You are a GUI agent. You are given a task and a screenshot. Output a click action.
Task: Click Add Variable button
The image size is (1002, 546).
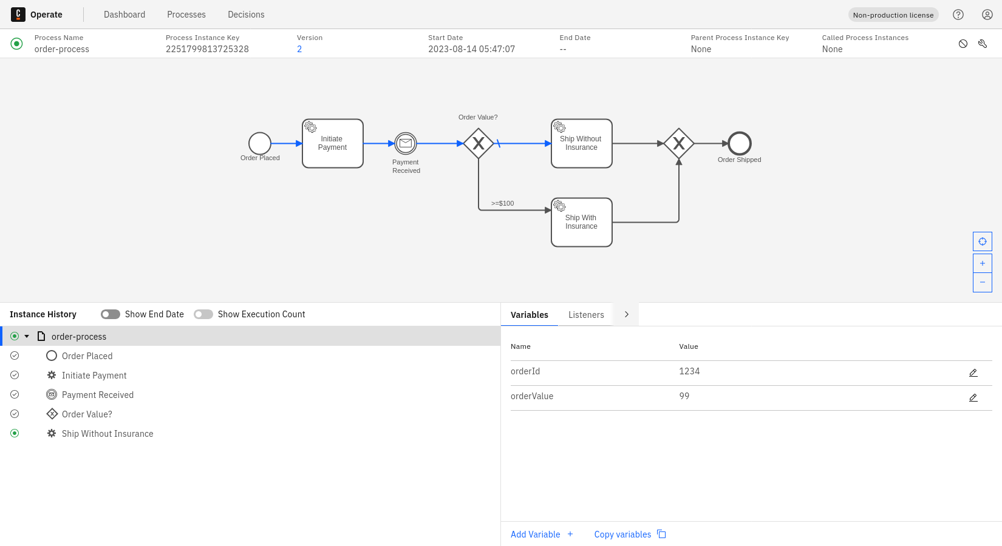point(542,534)
